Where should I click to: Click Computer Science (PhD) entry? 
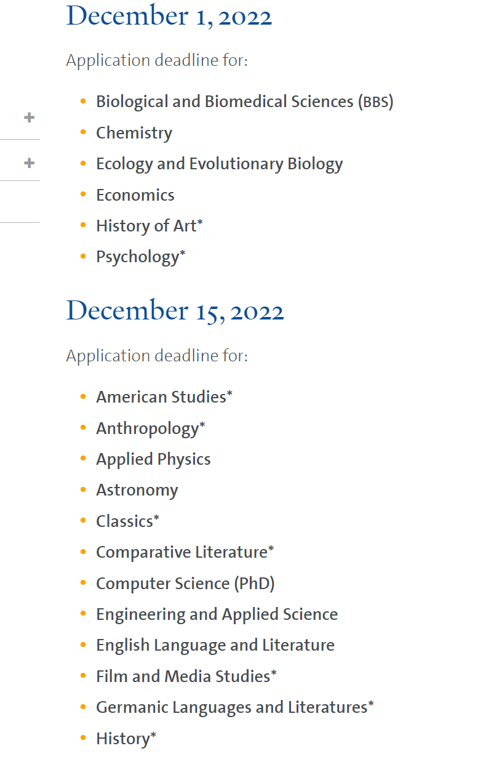click(185, 583)
